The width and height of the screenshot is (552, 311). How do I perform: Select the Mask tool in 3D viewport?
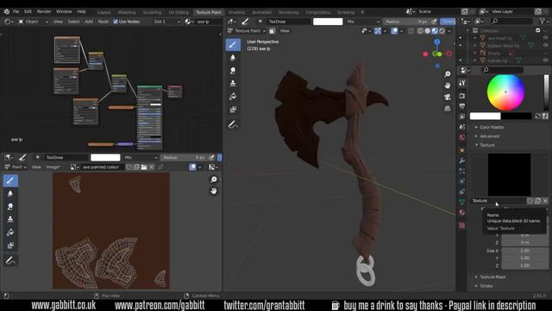233,110
